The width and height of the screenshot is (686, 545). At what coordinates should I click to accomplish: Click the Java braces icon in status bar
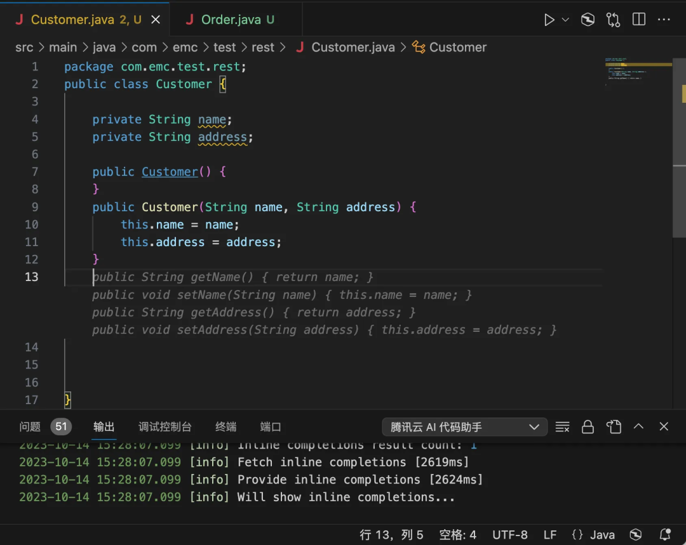point(577,535)
